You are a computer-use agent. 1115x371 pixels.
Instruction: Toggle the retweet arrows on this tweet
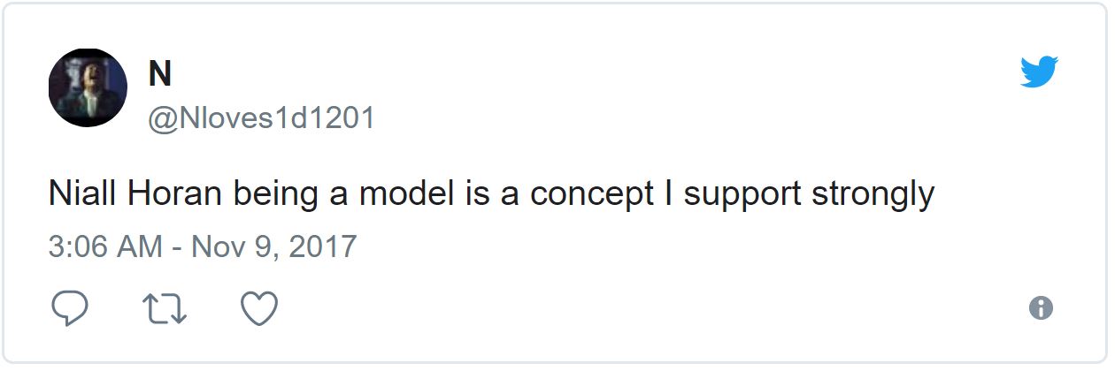(x=165, y=308)
